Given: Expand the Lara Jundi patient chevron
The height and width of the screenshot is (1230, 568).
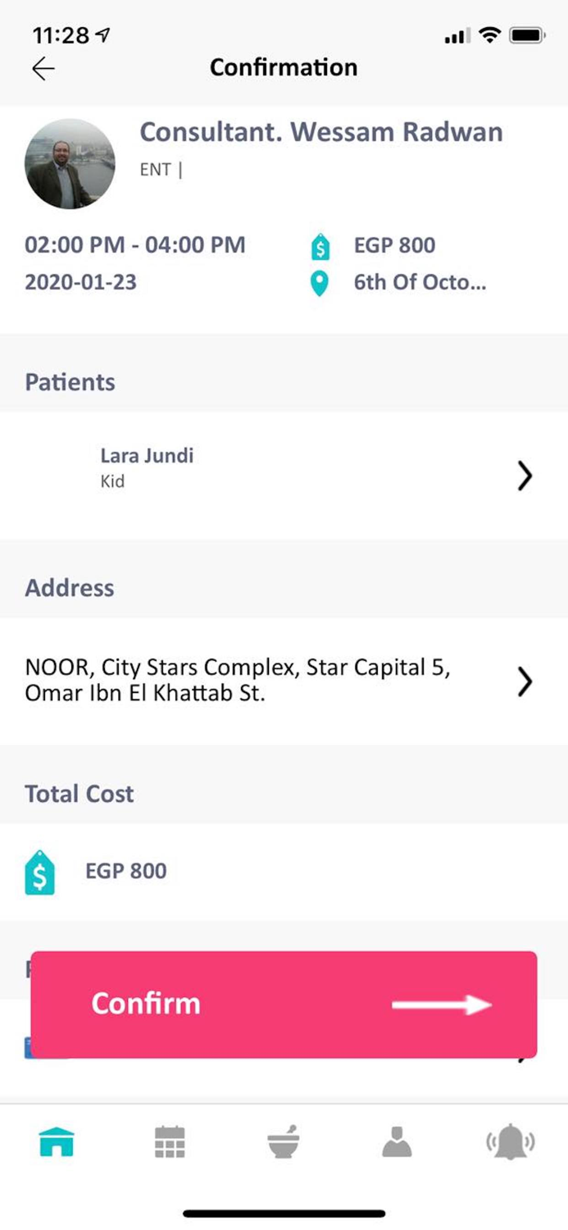Looking at the screenshot, I should click(525, 476).
